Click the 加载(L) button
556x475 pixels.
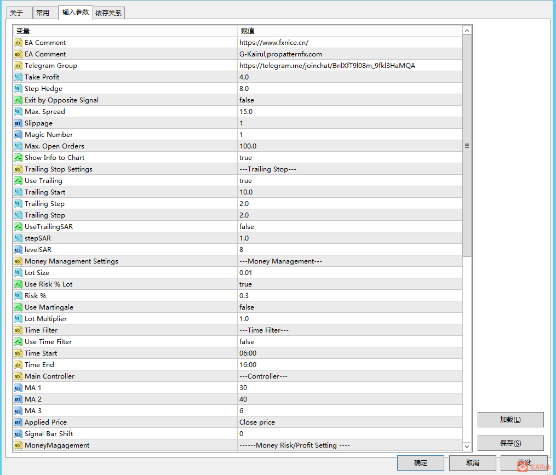point(511,420)
